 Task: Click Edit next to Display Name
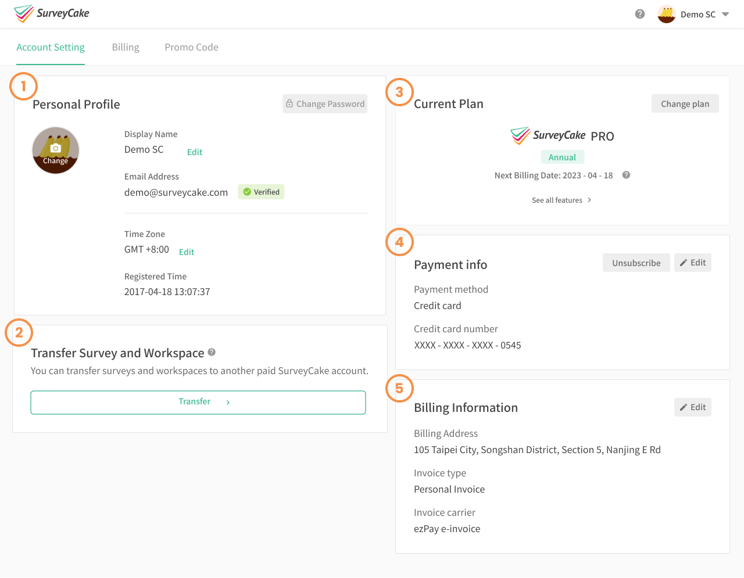194,152
